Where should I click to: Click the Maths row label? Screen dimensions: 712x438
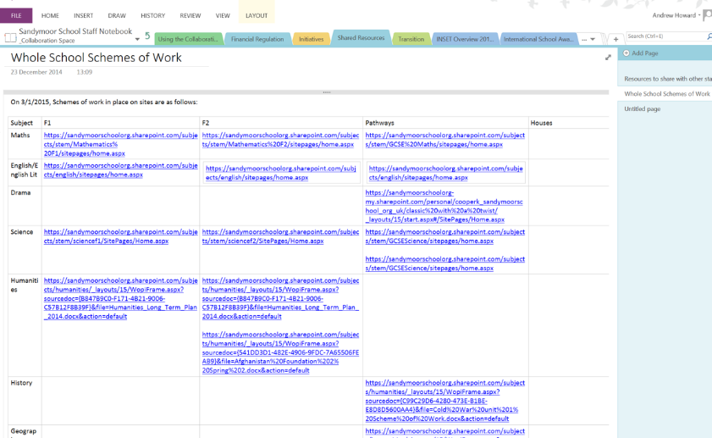(x=20, y=135)
